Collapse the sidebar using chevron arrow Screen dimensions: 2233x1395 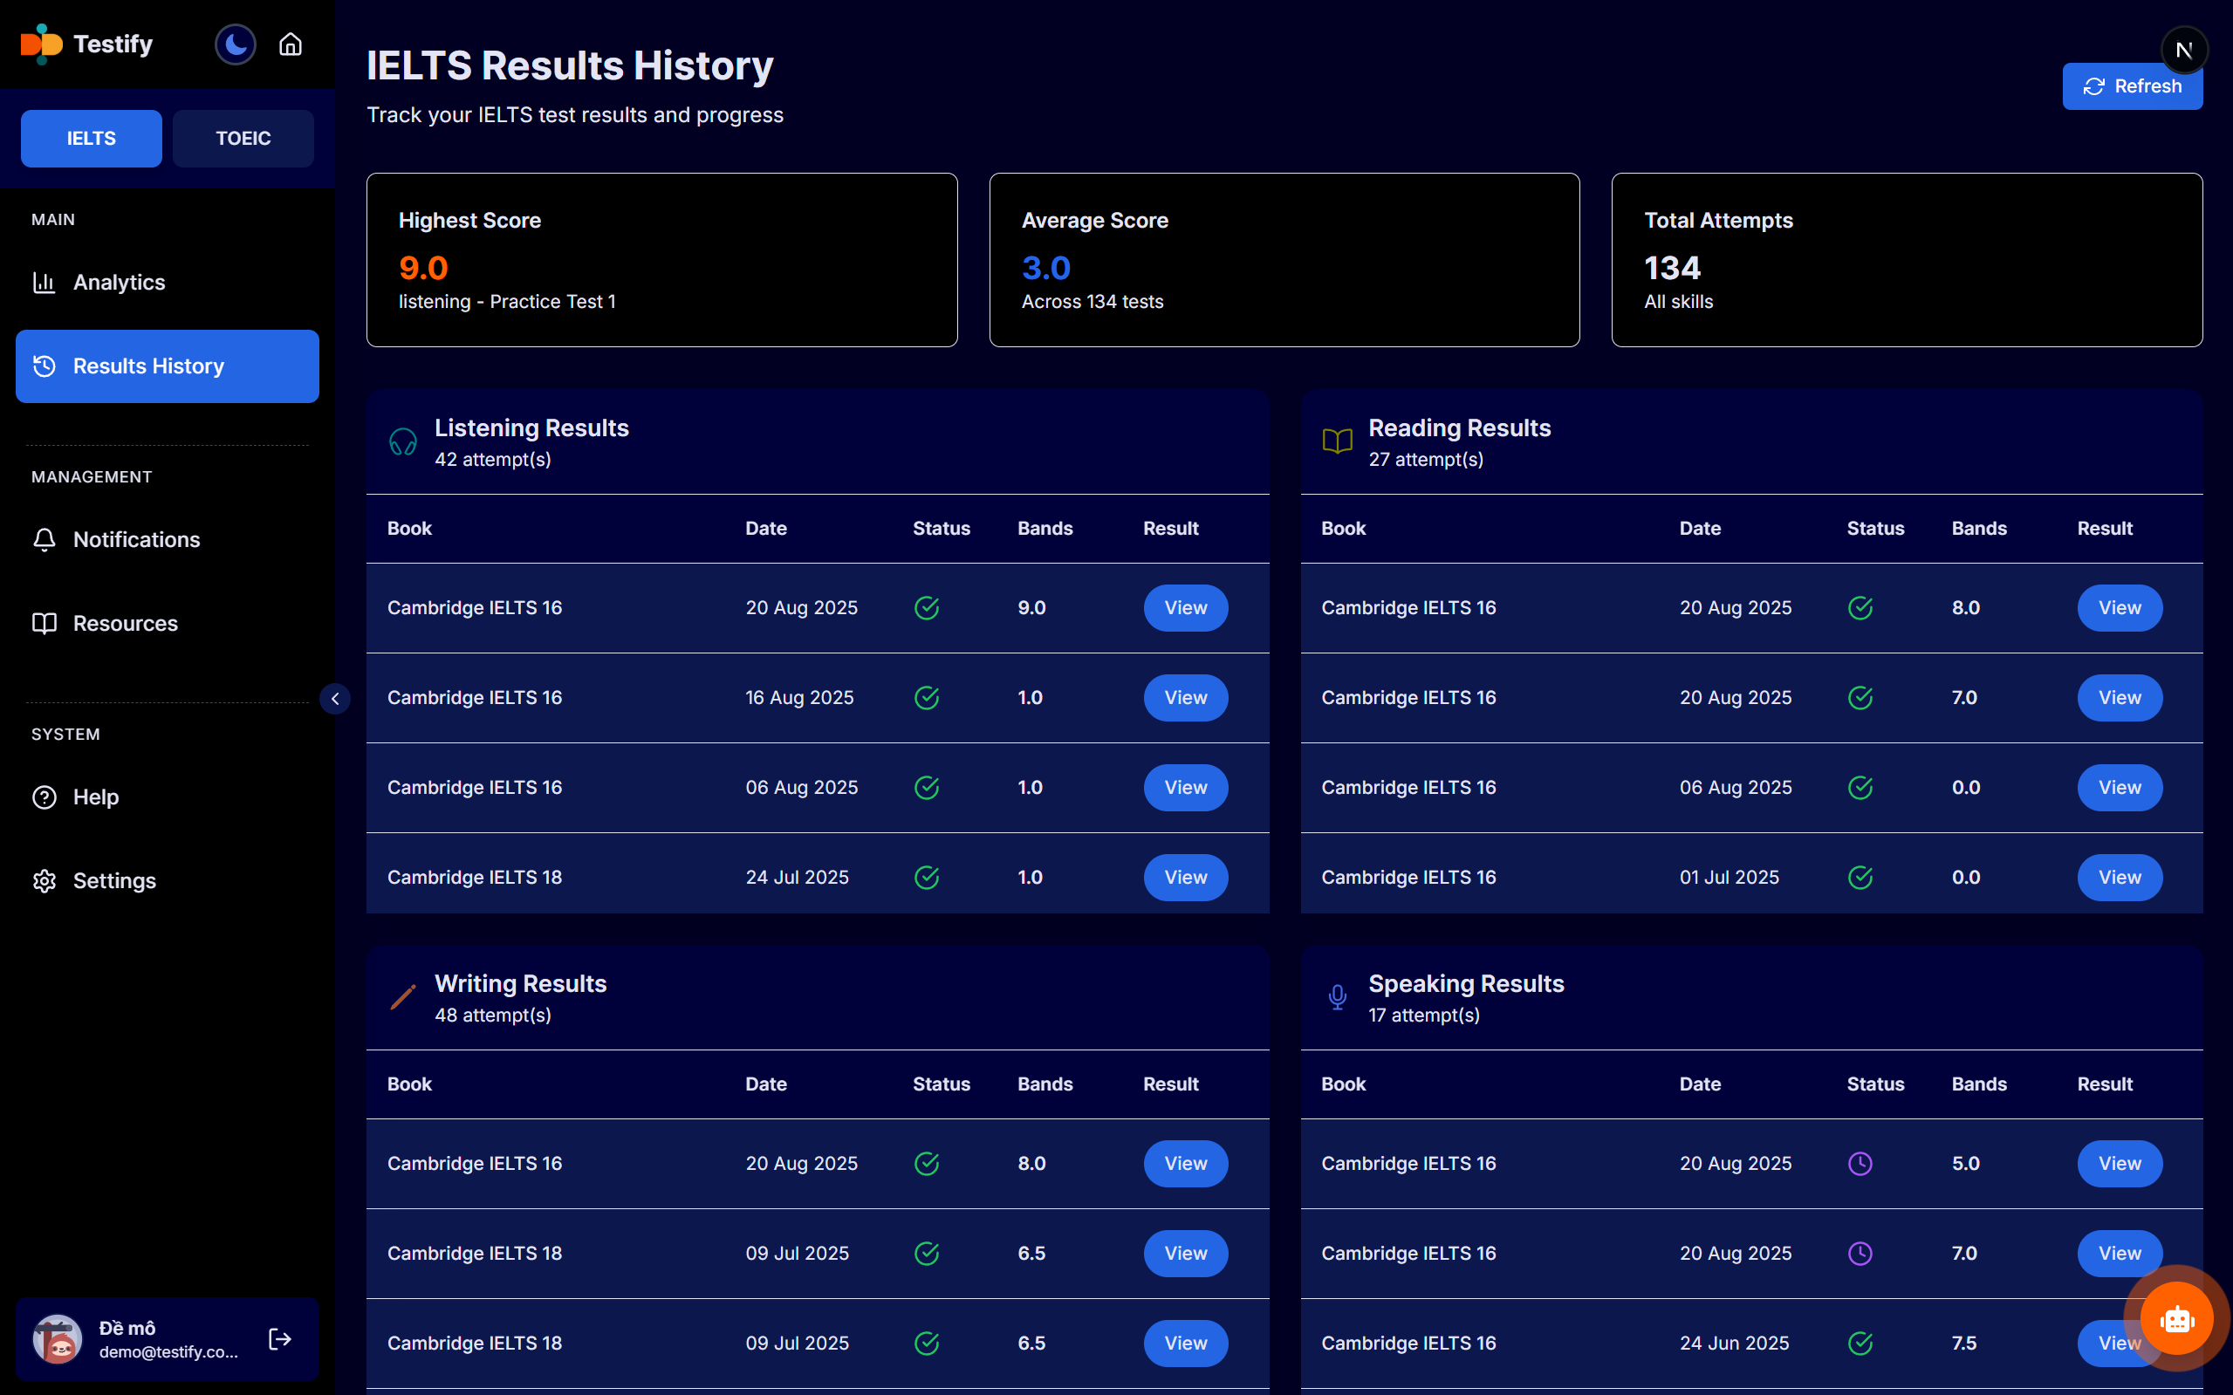tap(335, 699)
